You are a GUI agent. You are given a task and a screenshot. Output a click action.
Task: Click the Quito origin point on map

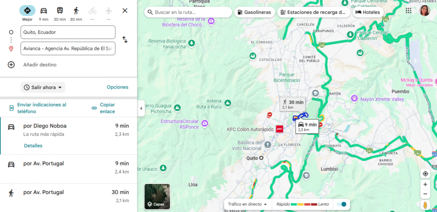click(x=261, y=158)
